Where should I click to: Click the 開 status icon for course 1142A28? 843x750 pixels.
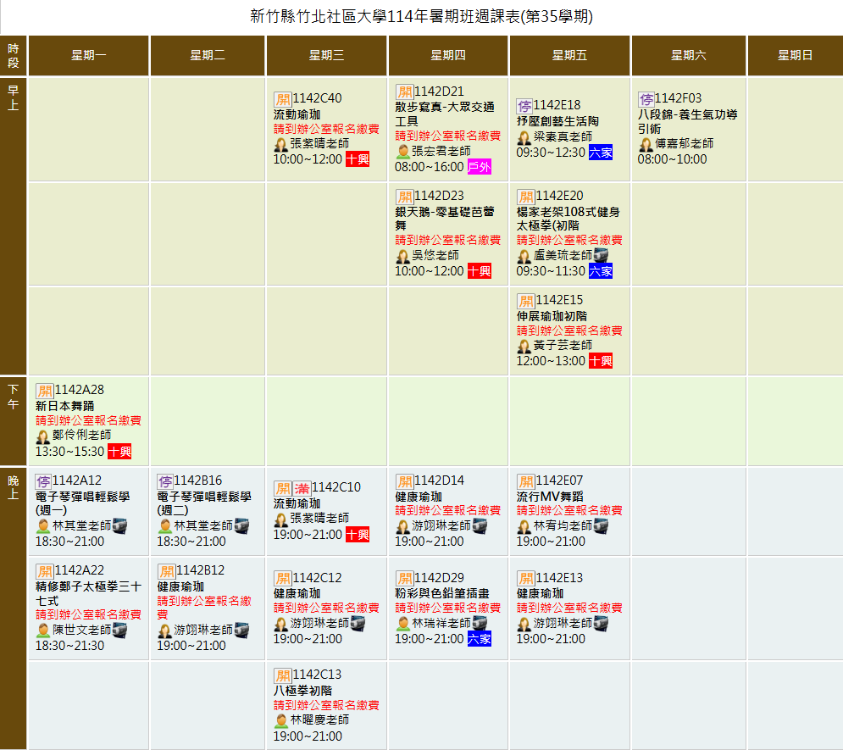tap(45, 391)
